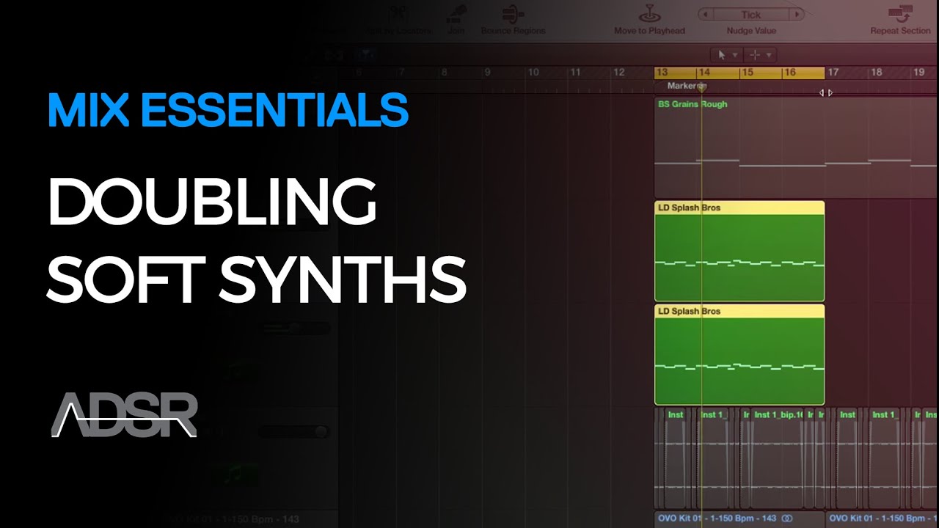Click the Join toolbar icon

456,13
